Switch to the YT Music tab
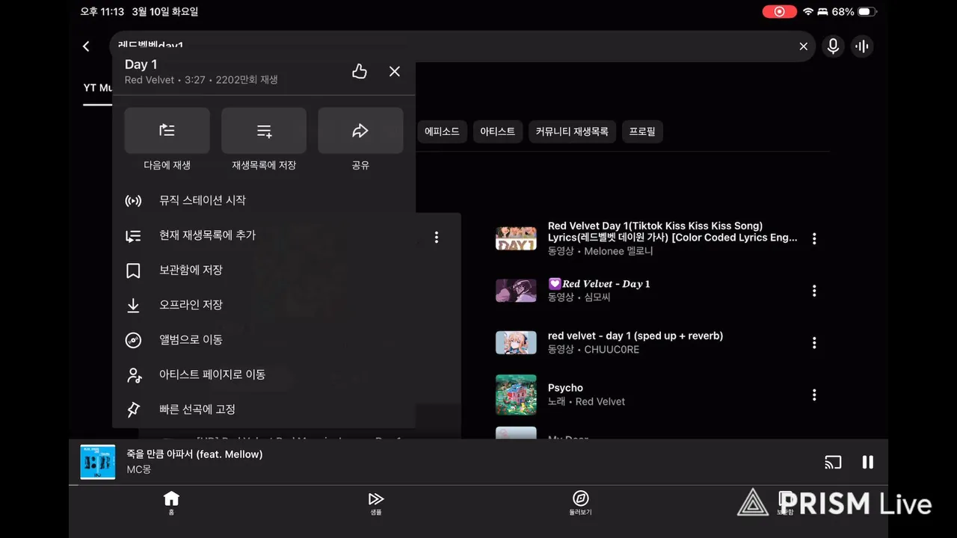 coord(98,88)
